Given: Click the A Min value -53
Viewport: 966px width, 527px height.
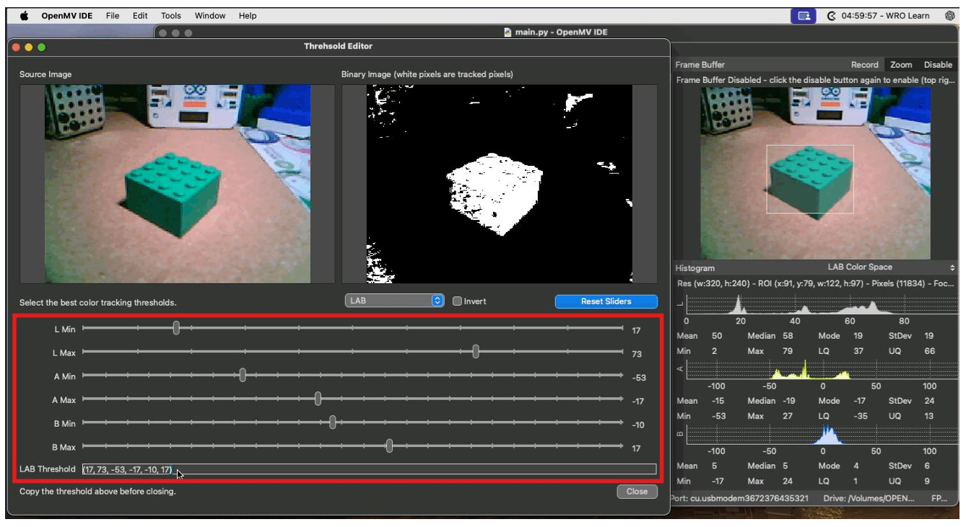Looking at the screenshot, I should (638, 378).
